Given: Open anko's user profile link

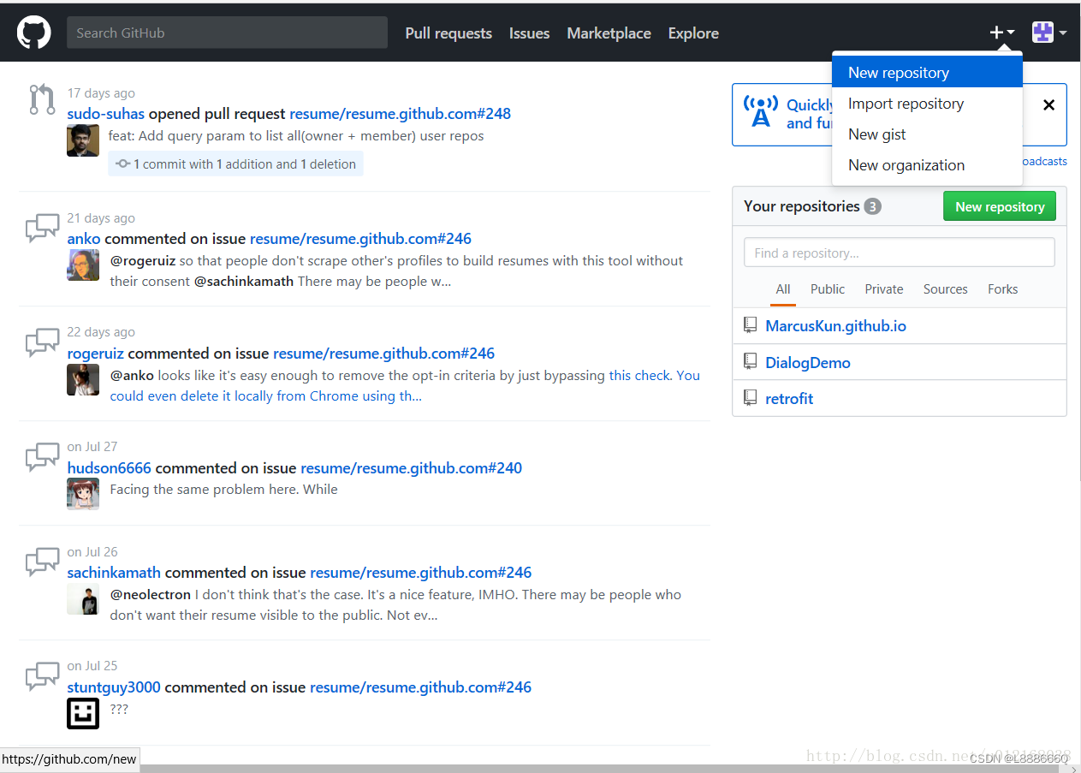Looking at the screenshot, I should point(84,239).
